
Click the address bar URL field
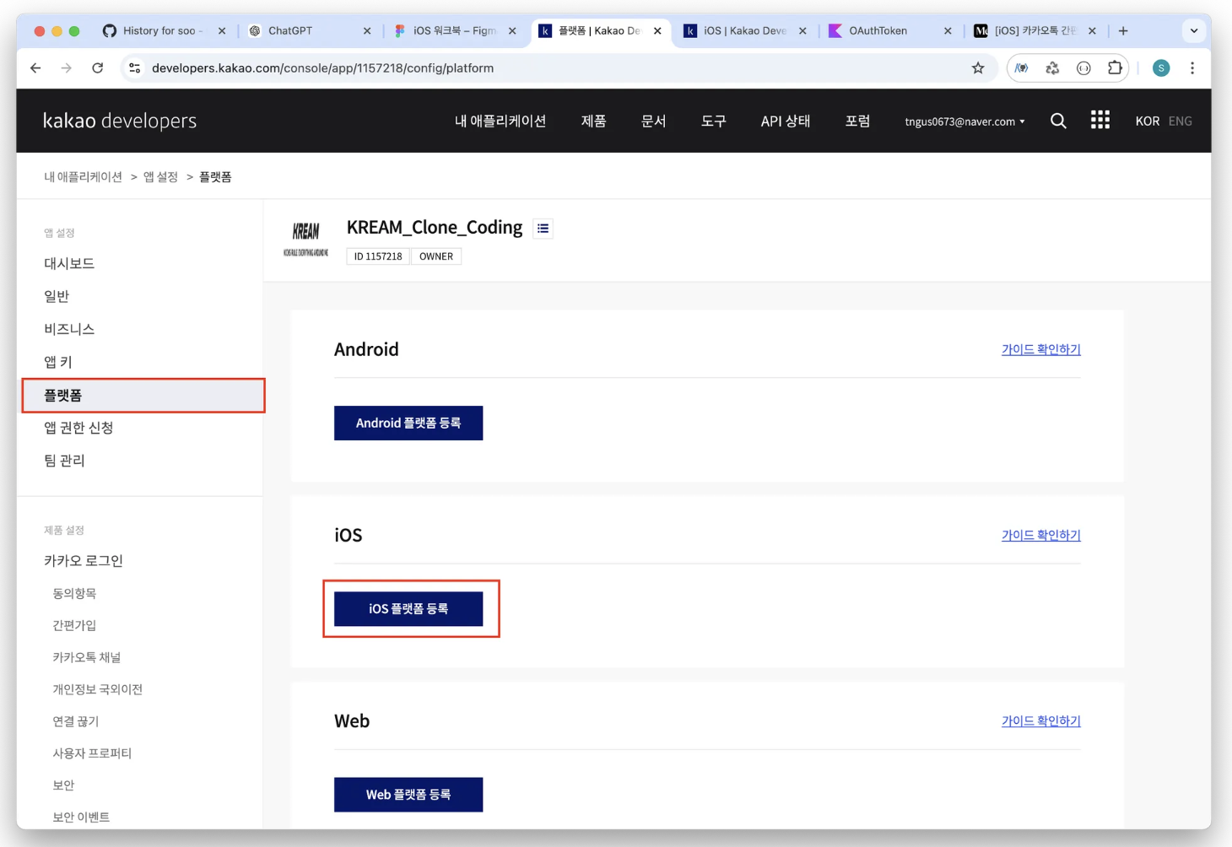click(x=557, y=68)
